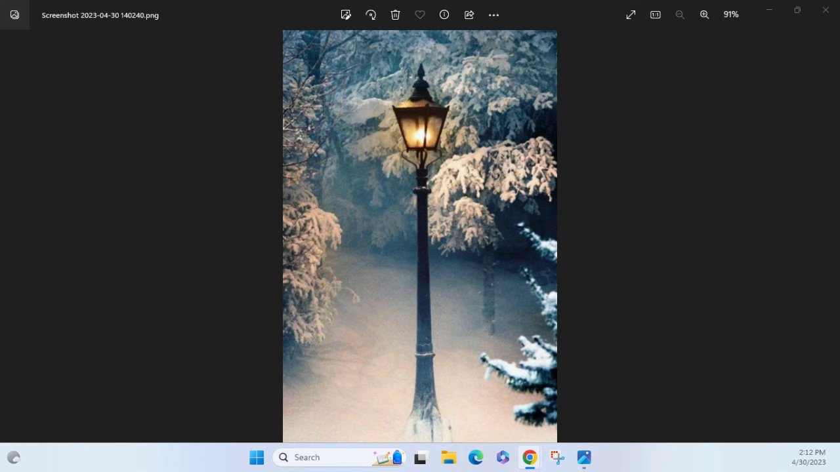Switch to Google Chrome in the taskbar
Viewport: 840px width, 472px height.
point(530,458)
